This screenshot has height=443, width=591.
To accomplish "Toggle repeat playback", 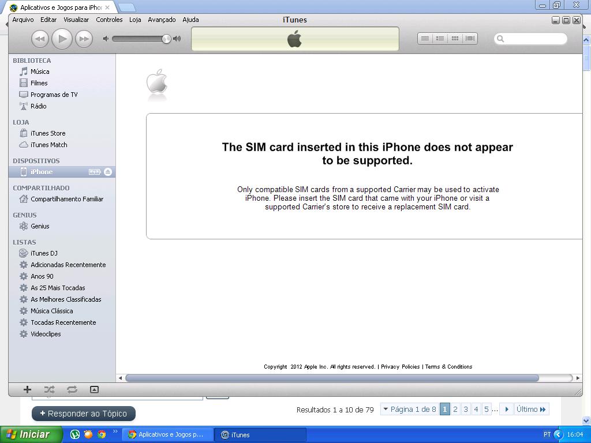I will [x=72, y=389].
